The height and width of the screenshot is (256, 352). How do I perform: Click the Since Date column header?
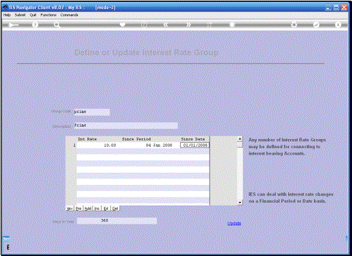coord(193,139)
